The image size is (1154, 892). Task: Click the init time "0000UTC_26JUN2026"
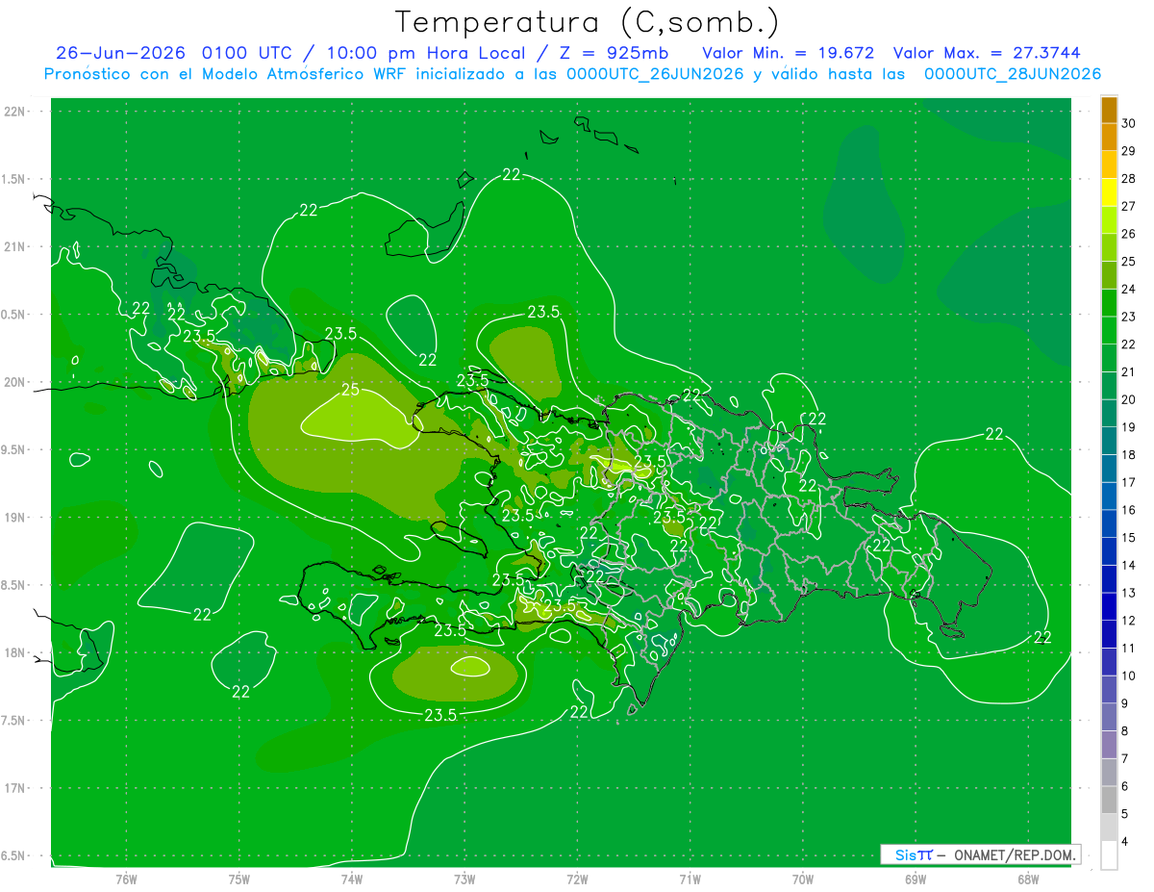coord(655,74)
